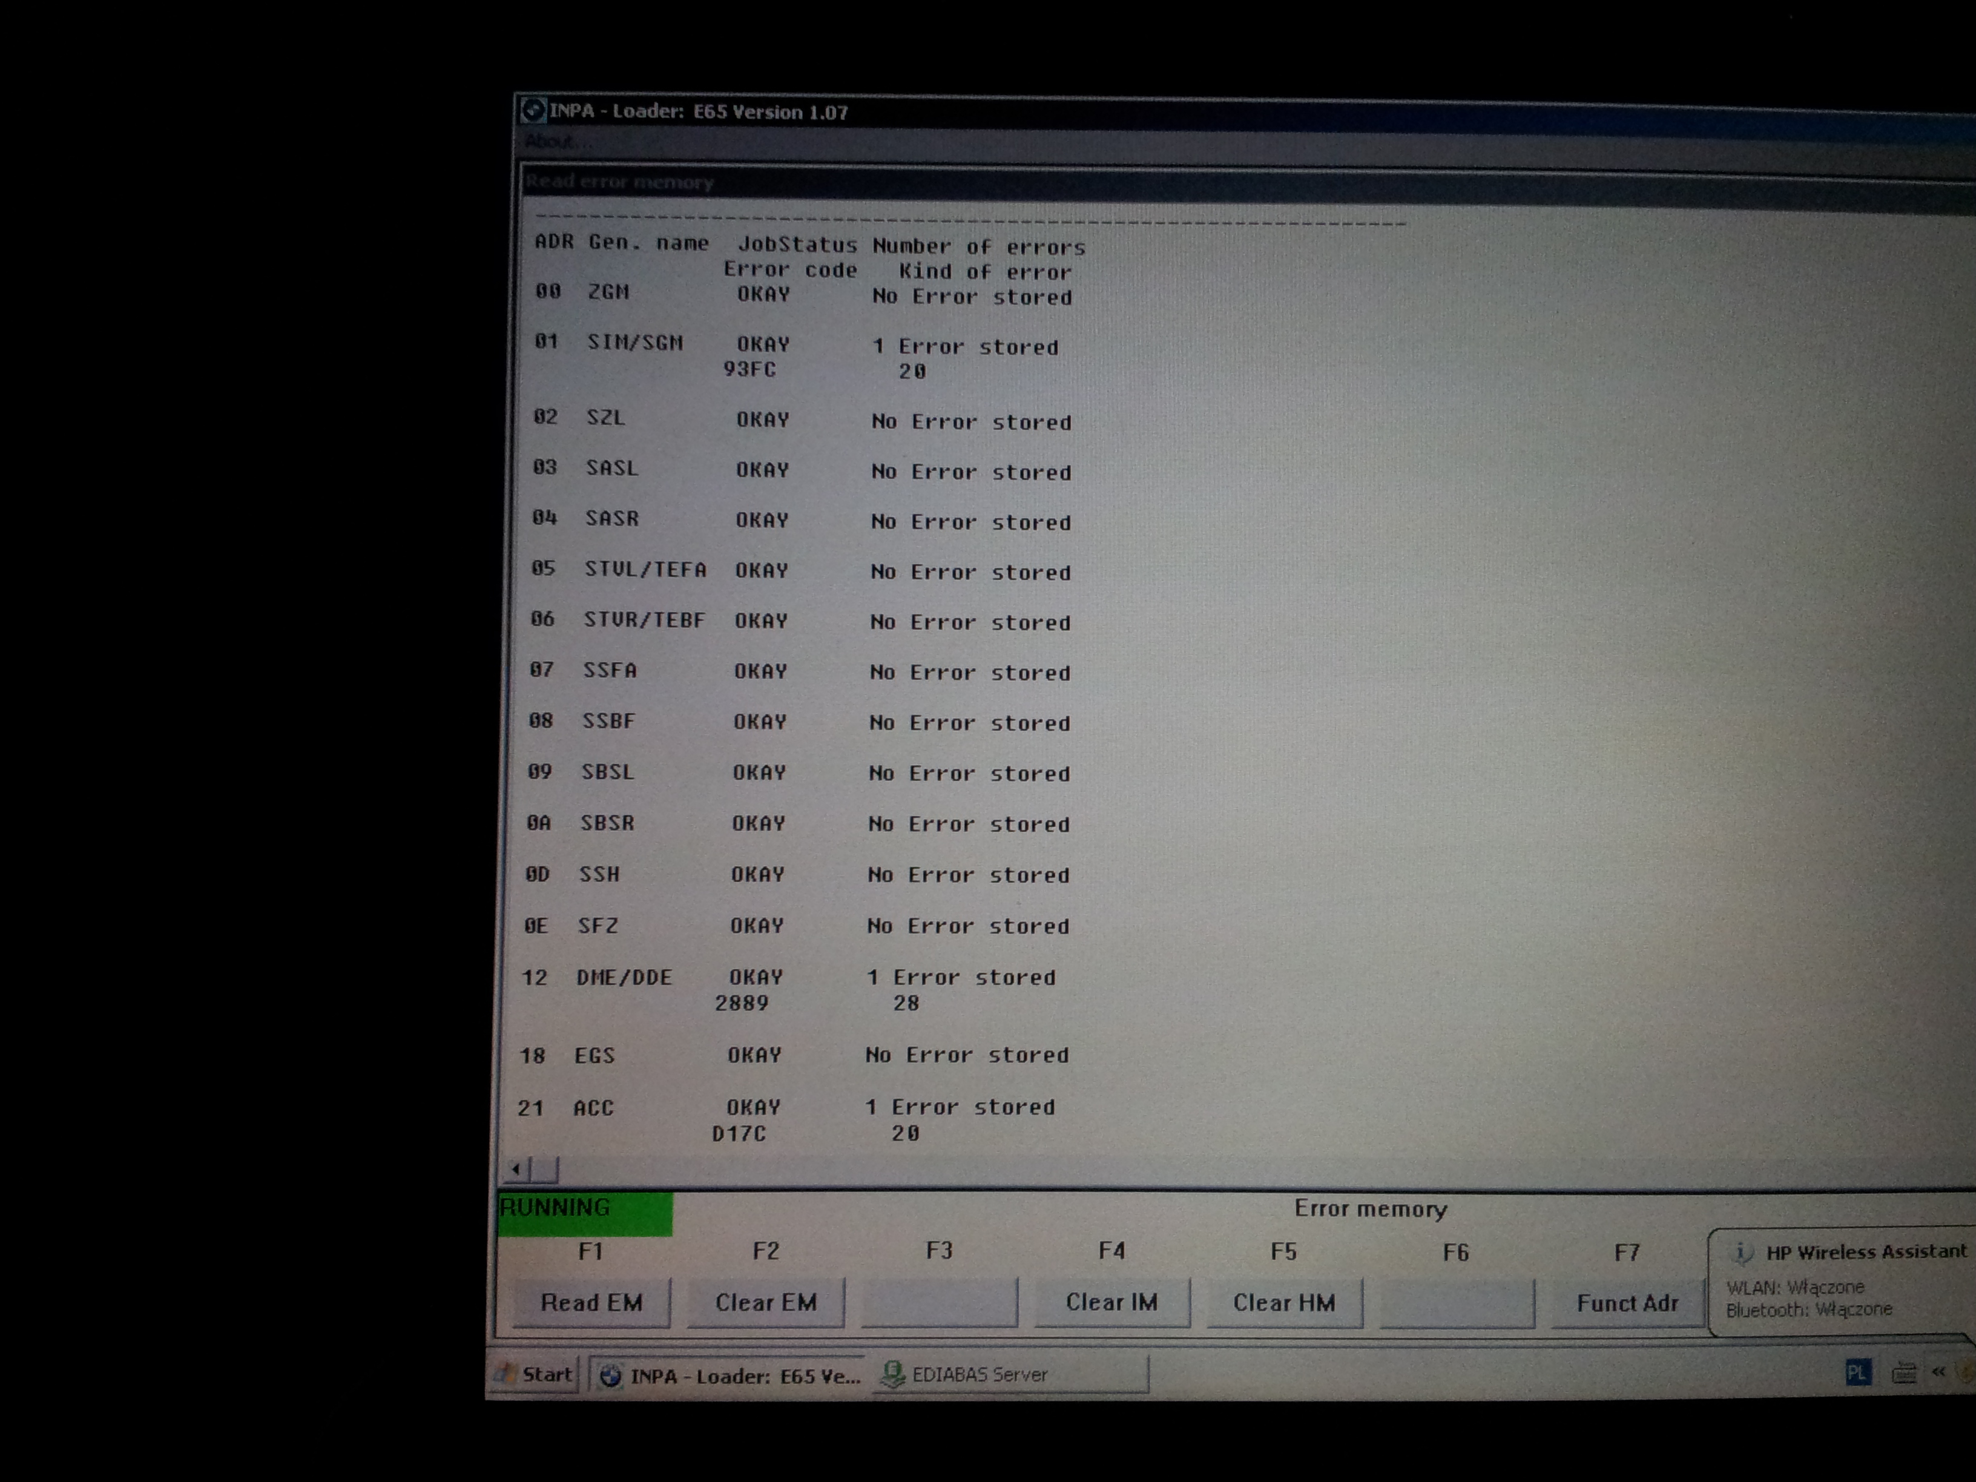
Task: Click the DME/DDE error code 2889
Action: [x=742, y=1003]
